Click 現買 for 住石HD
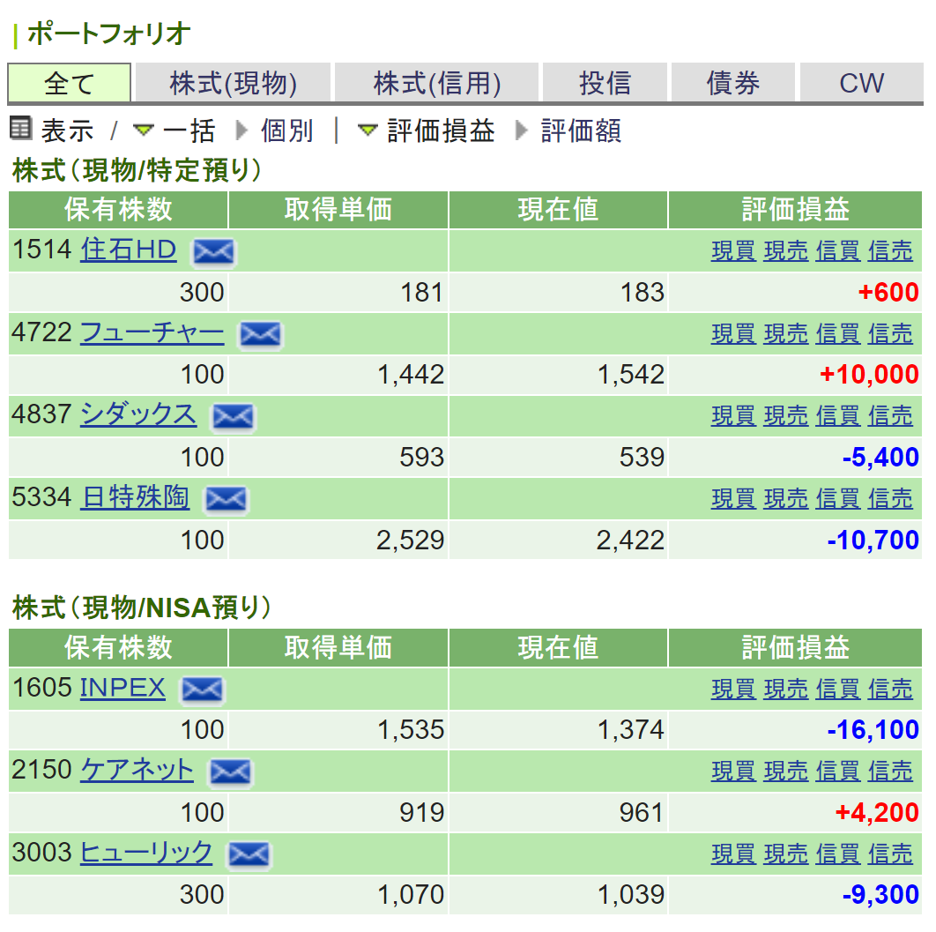The image size is (936, 932). pos(733,250)
